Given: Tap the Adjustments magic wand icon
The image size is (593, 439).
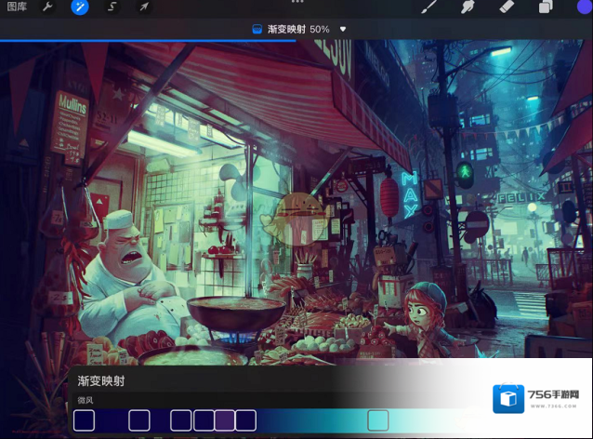Looking at the screenshot, I should [80, 7].
